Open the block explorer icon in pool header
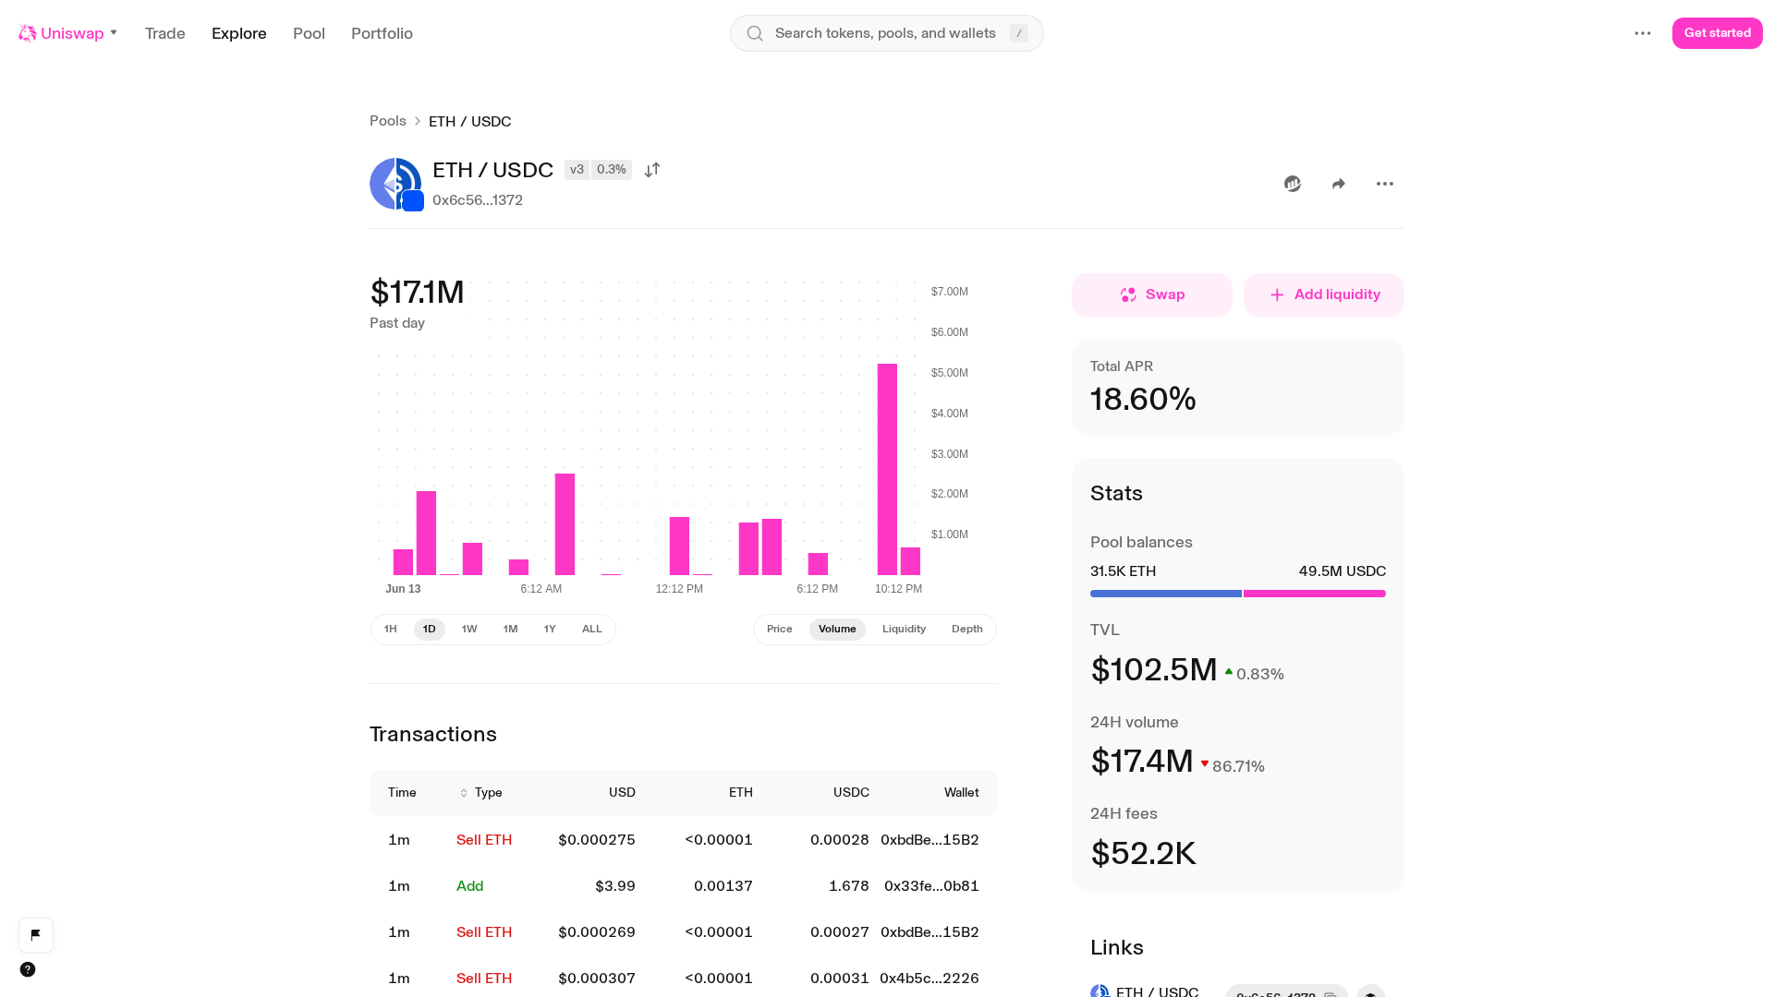Screen dimensions: 1774x997 pos(1293,184)
